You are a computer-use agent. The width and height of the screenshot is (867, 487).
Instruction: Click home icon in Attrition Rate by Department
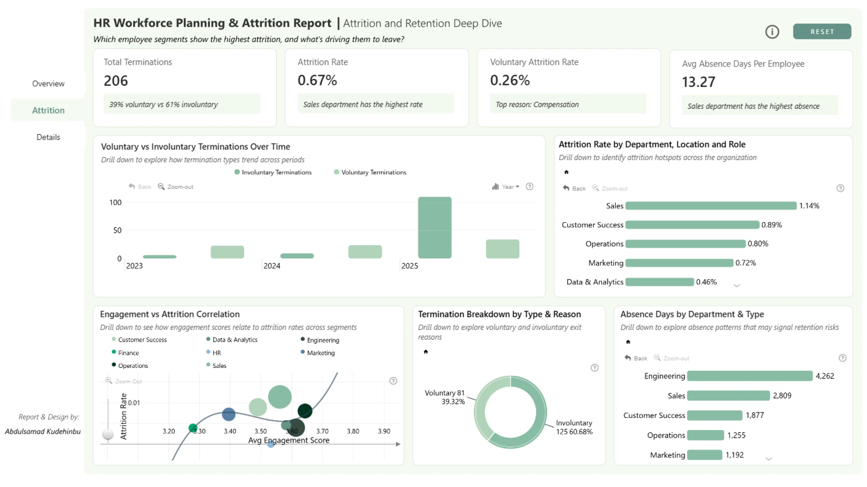pyautogui.click(x=566, y=172)
